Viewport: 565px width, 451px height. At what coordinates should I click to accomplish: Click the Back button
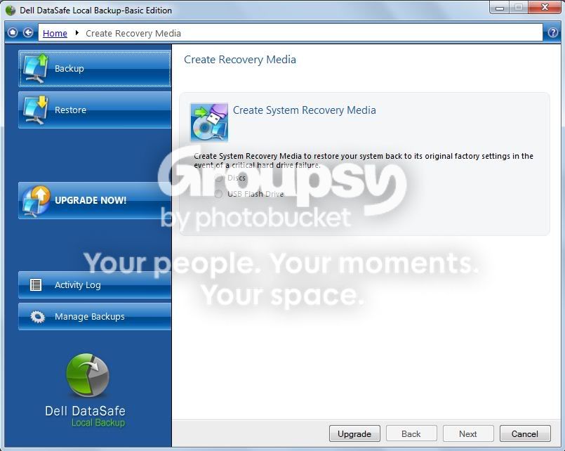click(x=411, y=433)
